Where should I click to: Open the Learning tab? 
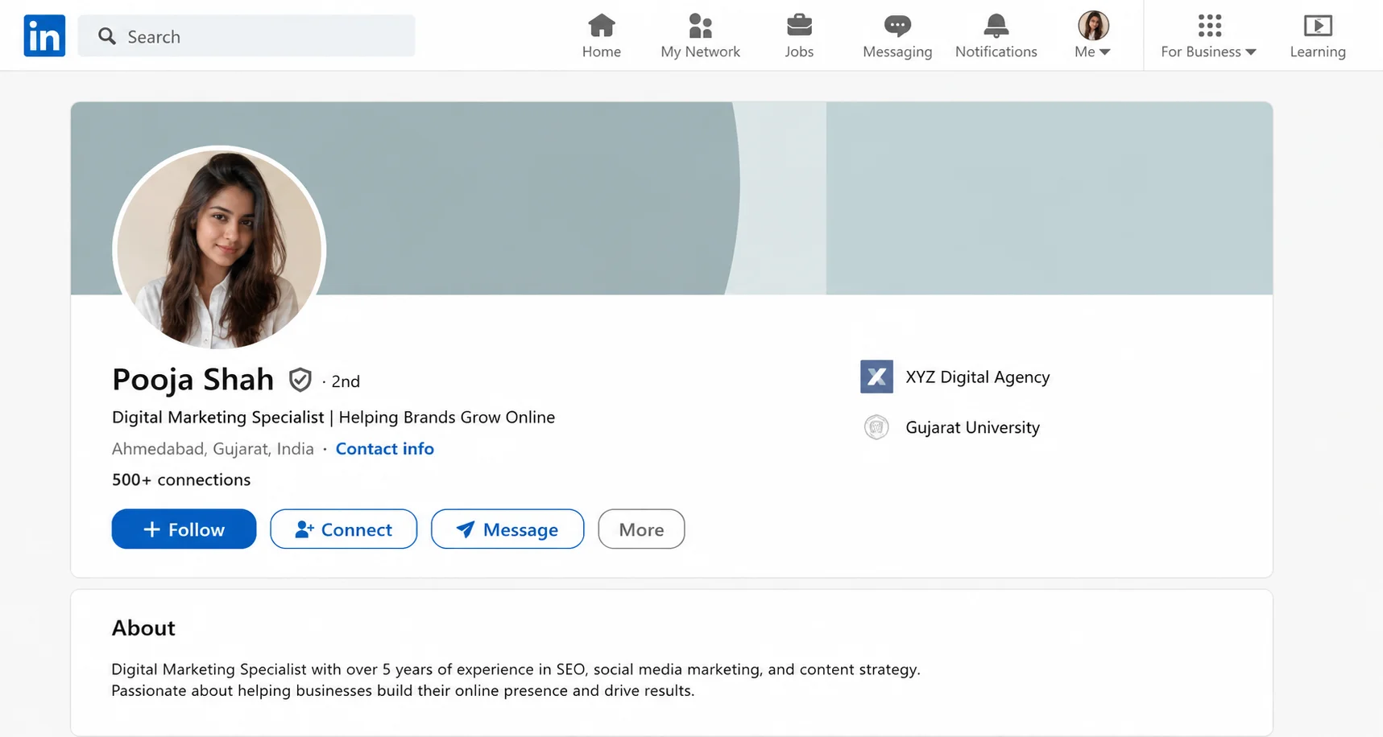pyautogui.click(x=1318, y=36)
